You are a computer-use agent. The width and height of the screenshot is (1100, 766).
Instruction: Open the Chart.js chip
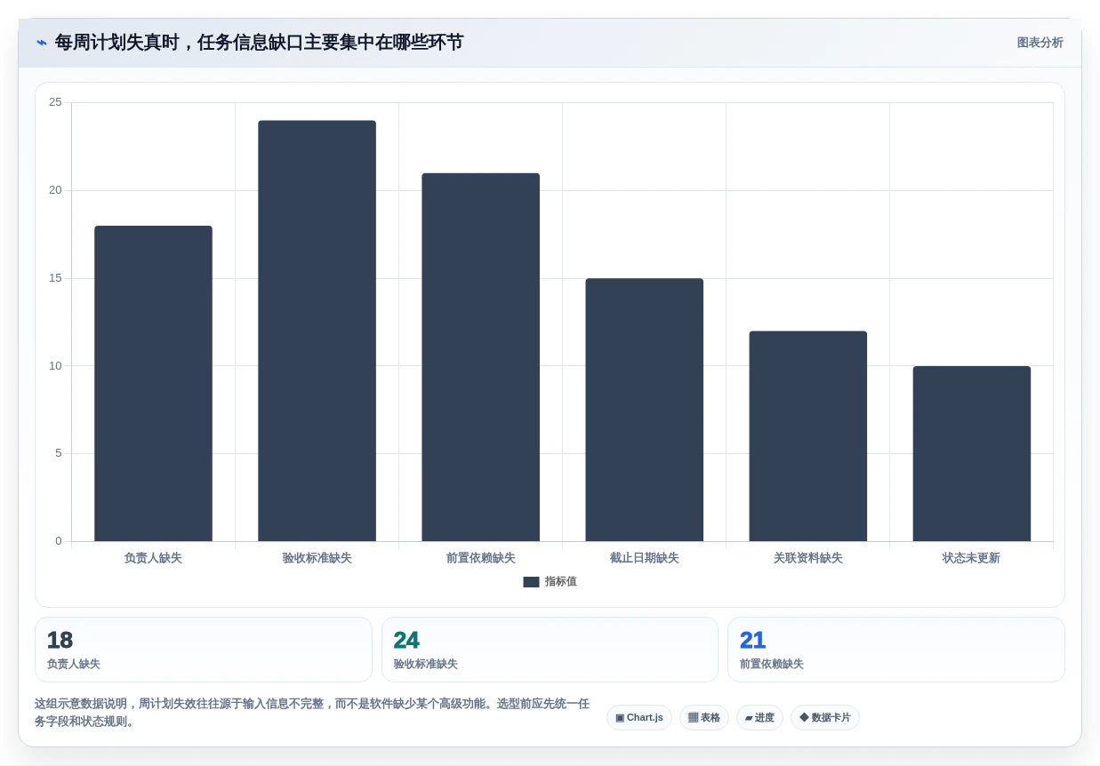click(638, 718)
